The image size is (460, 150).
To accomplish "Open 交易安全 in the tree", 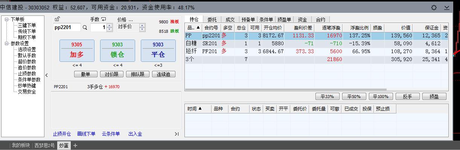I will click(27, 92).
